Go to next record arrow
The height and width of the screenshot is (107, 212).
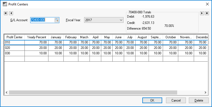(202, 13)
